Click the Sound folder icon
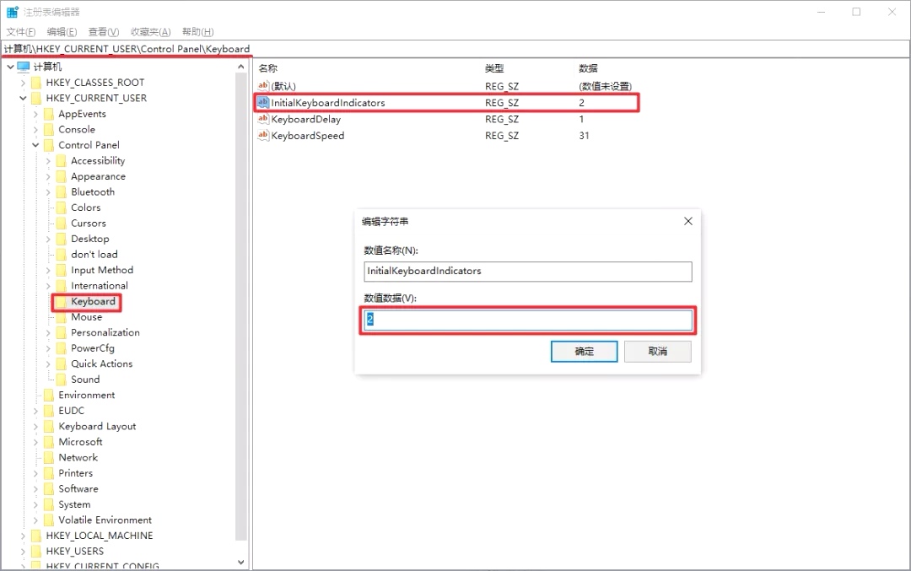 pyautogui.click(x=61, y=380)
